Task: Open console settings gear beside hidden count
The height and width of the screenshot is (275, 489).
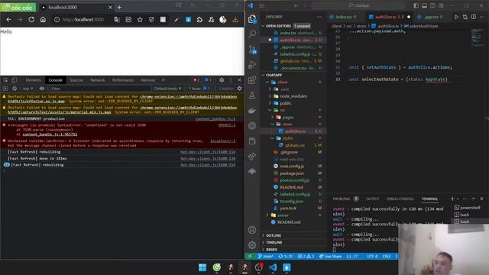Action: pyautogui.click(x=239, y=89)
